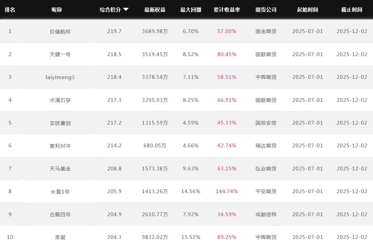Click the 期货公司 column header
Viewport: 373px width, 247px height.
pos(266,10)
